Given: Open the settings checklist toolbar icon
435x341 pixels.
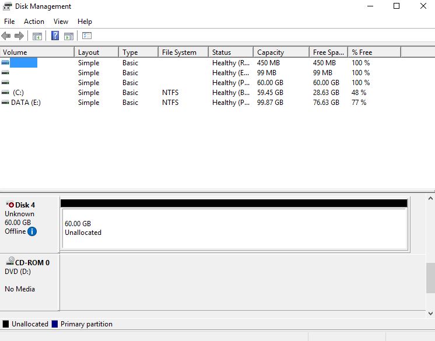Looking at the screenshot, I should point(87,36).
